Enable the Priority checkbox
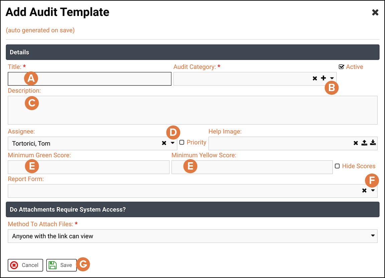The height and width of the screenshot is (278, 385). click(181, 142)
